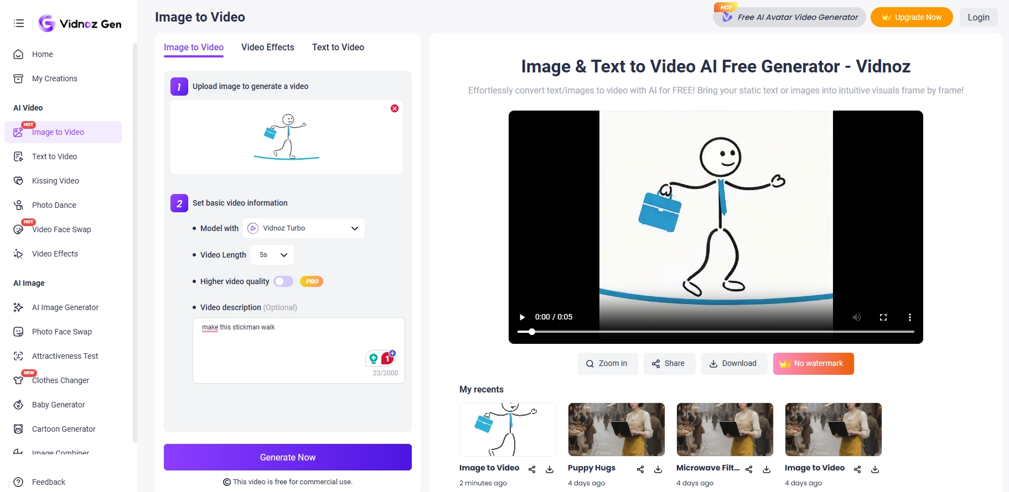This screenshot has width=1009, height=492.
Task: Mute the video with speaker icon
Action: pyautogui.click(x=857, y=317)
